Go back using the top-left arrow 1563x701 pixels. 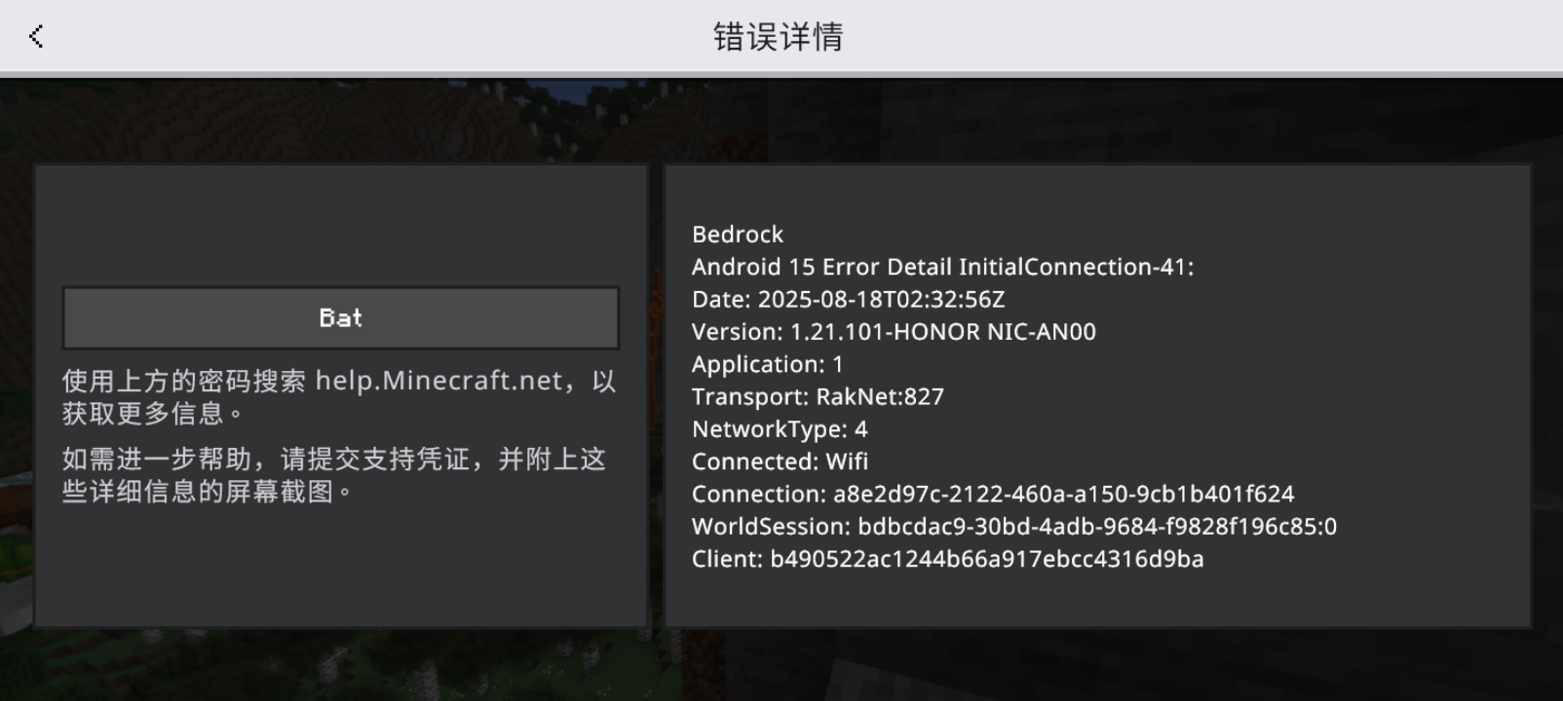[x=36, y=36]
